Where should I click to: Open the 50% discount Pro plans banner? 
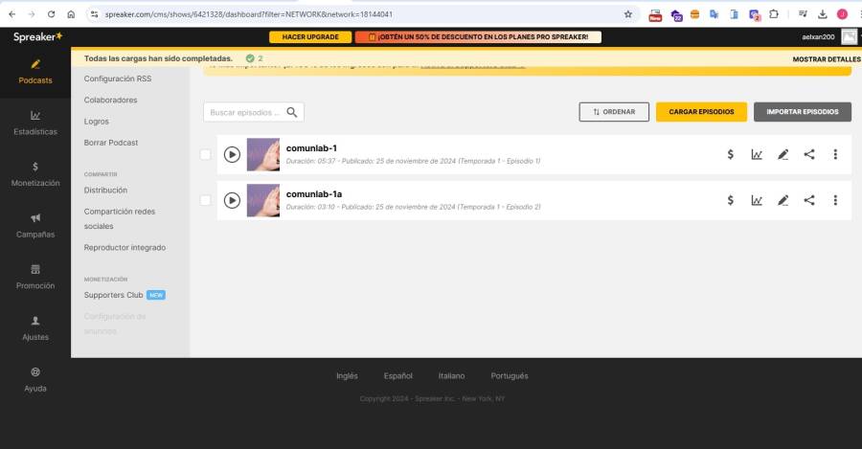[x=478, y=36]
